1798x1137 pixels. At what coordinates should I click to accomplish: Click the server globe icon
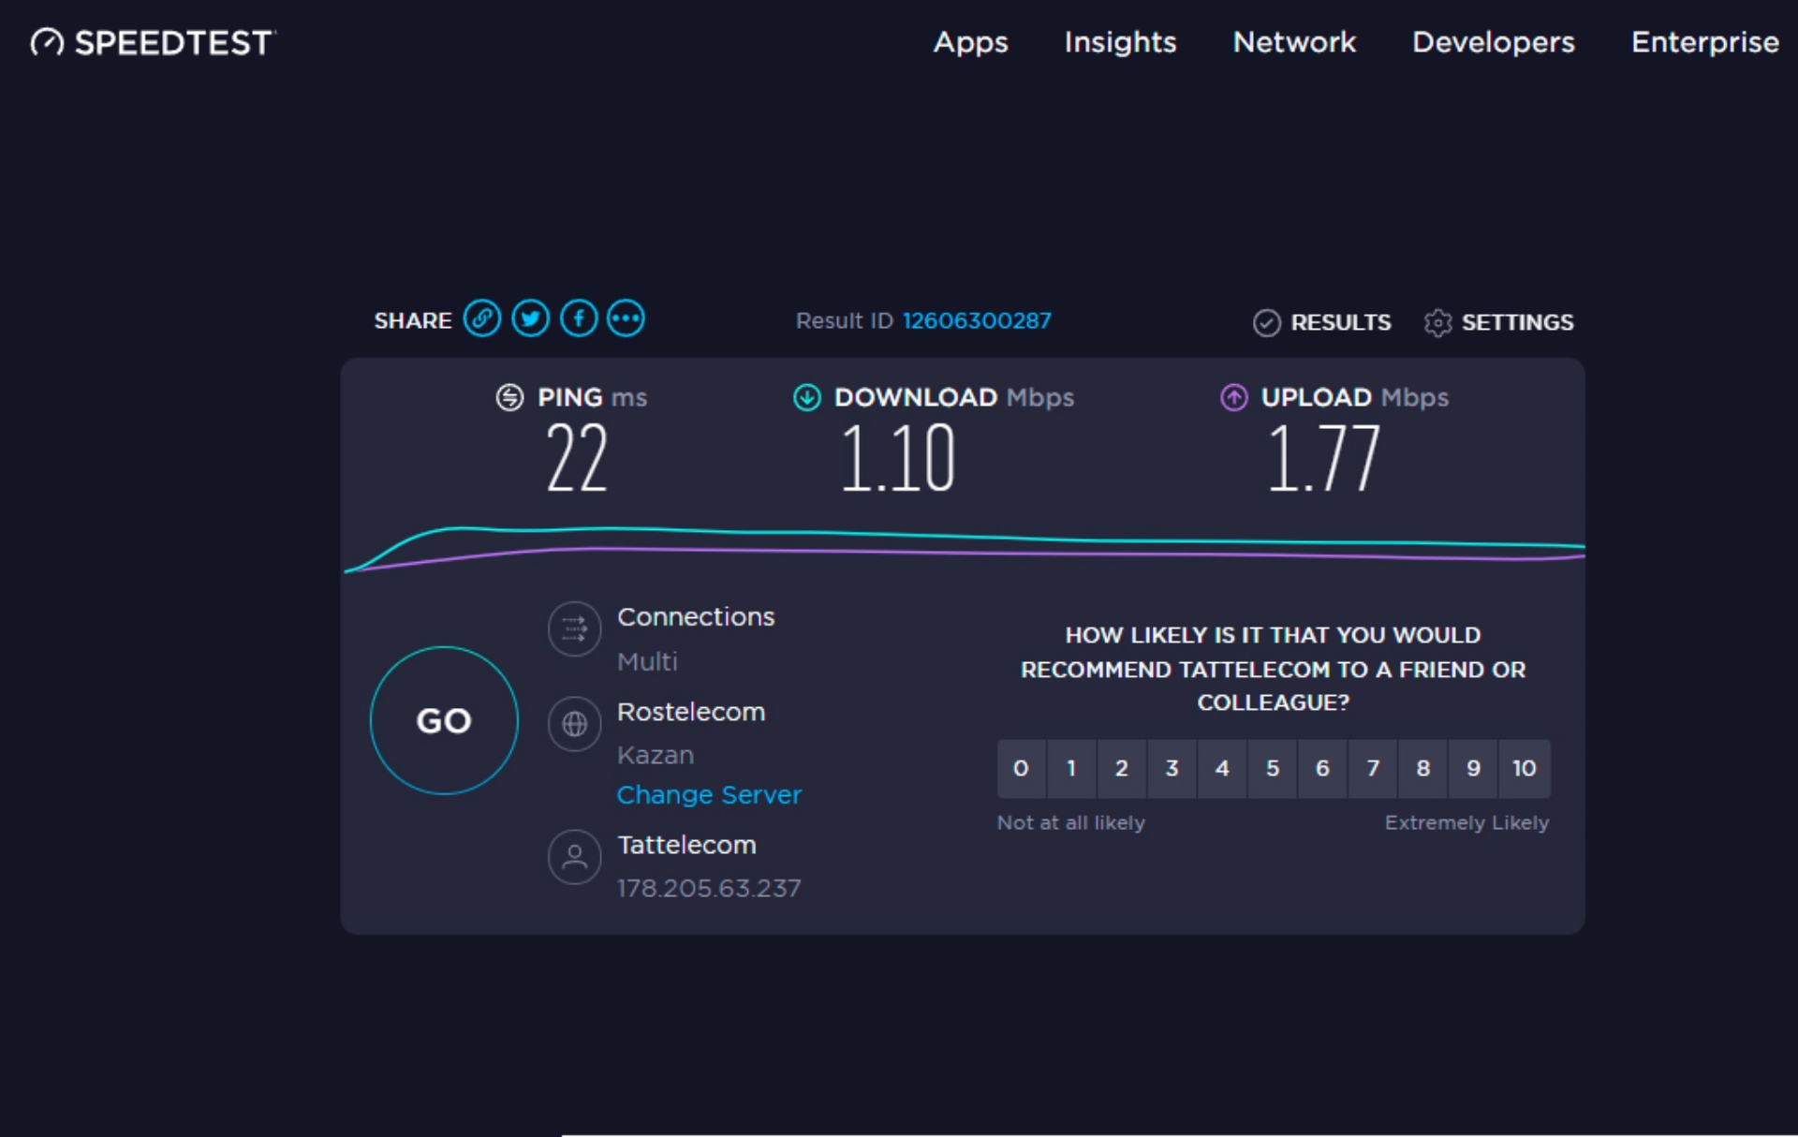574,723
